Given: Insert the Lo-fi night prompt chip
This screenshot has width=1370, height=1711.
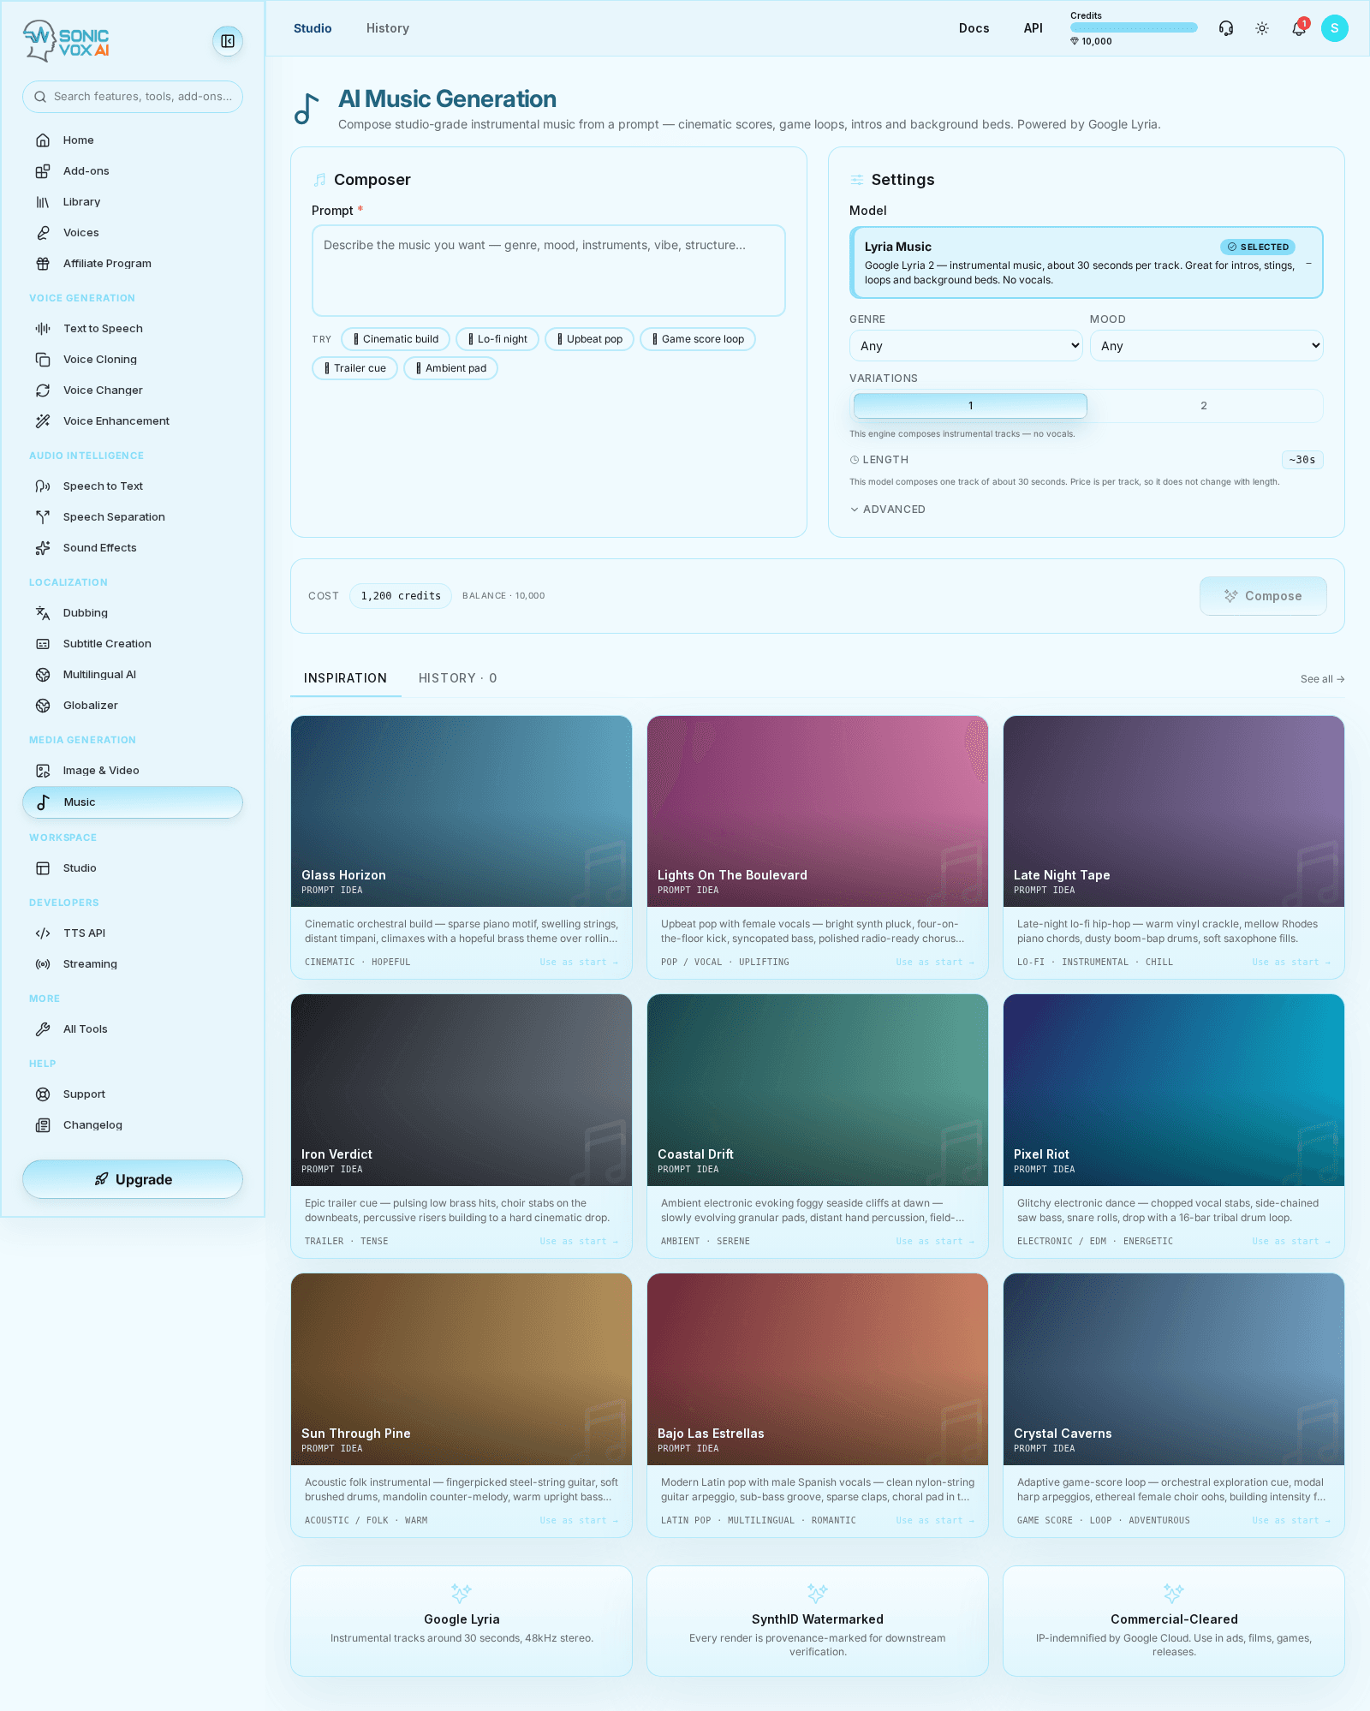Looking at the screenshot, I should pyautogui.click(x=497, y=339).
